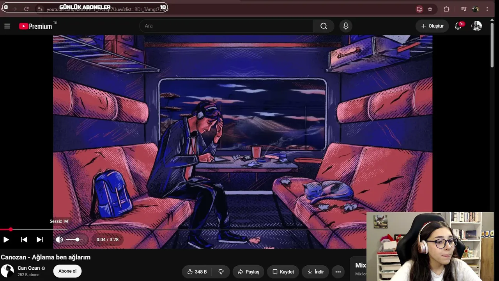Open the notifications bell

coord(458,26)
